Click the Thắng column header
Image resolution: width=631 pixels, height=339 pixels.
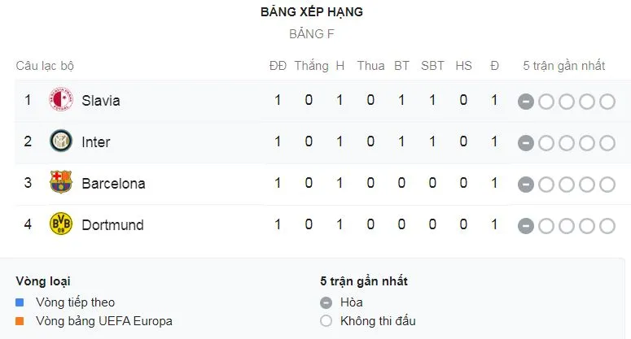click(311, 66)
